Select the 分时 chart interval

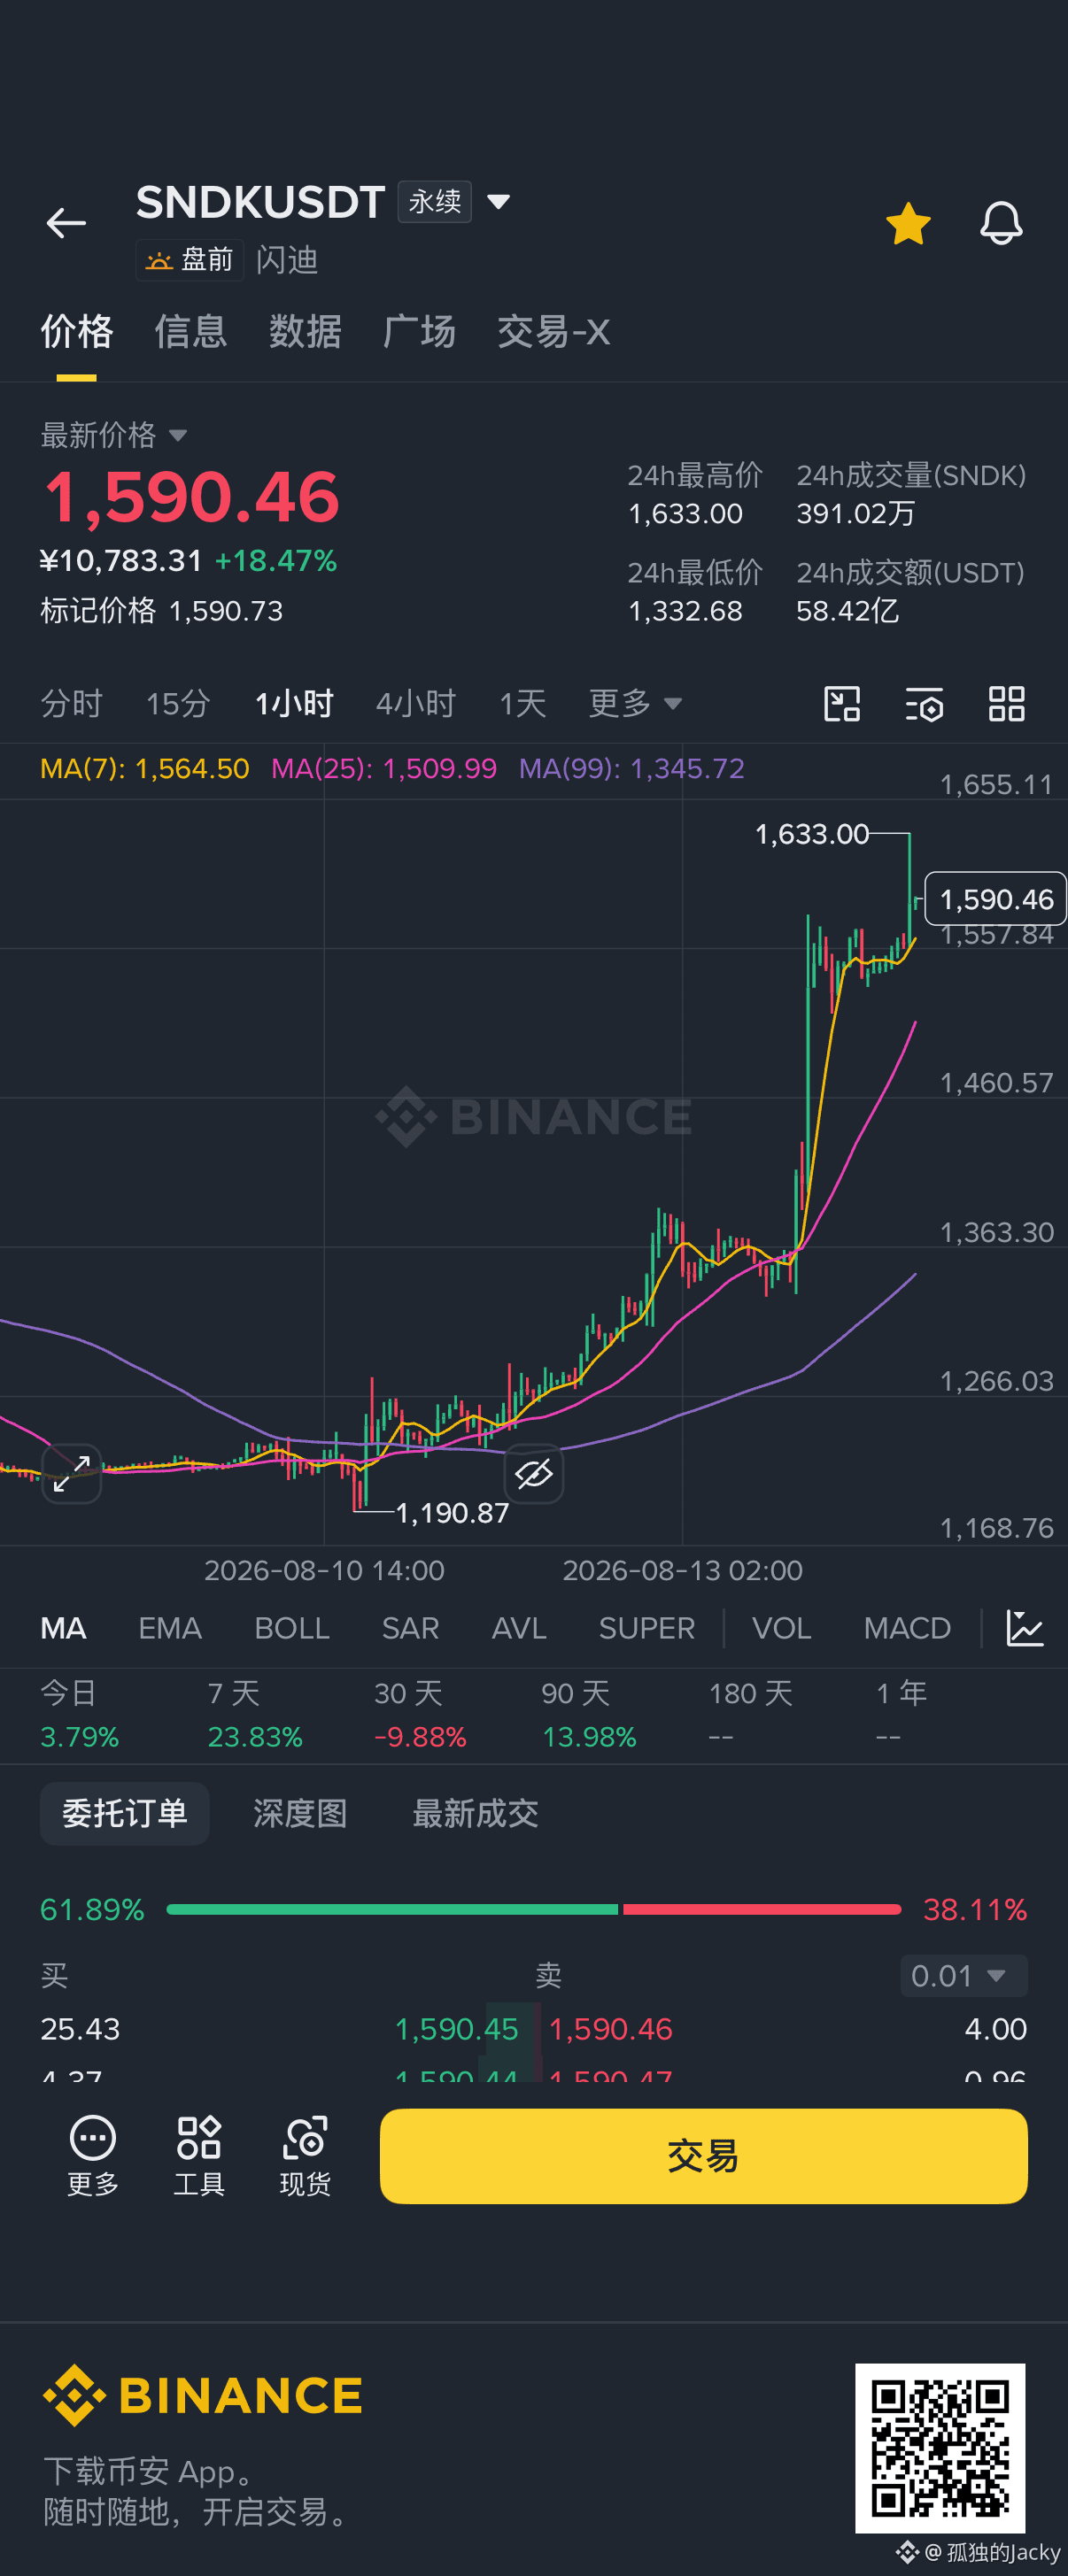pos(71,703)
